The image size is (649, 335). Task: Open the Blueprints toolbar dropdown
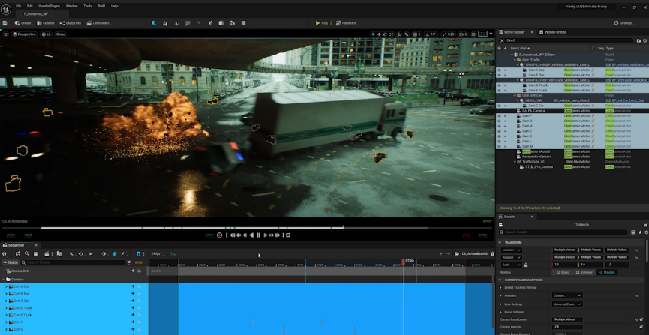[73, 23]
